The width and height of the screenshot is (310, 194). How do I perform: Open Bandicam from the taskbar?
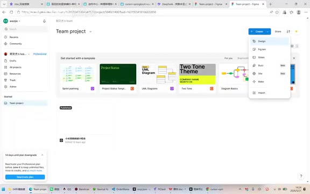[x=82, y=189]
